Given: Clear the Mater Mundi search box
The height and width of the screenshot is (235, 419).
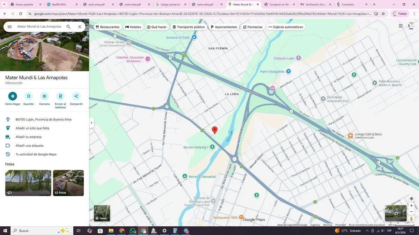Looking at the screenshot, I should (80, 27).
